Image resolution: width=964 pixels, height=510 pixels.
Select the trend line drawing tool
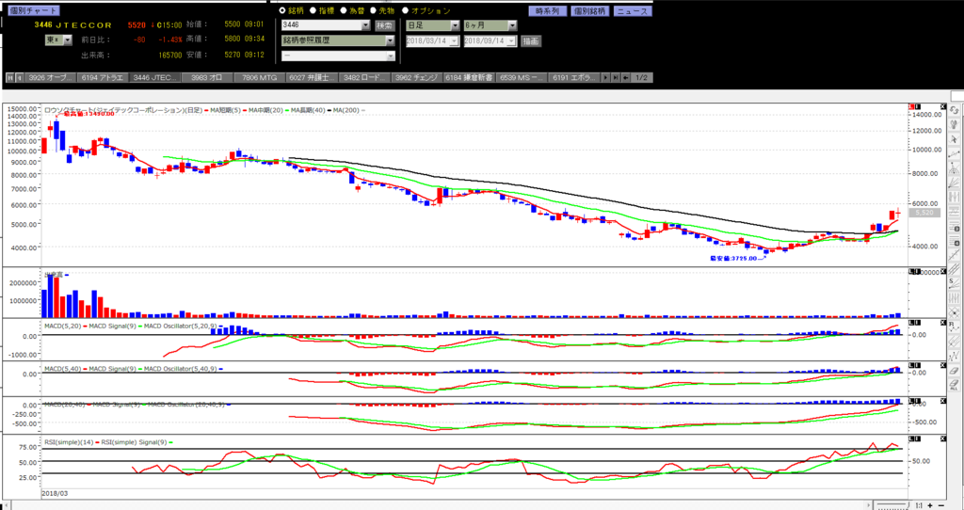pos(955,153)
